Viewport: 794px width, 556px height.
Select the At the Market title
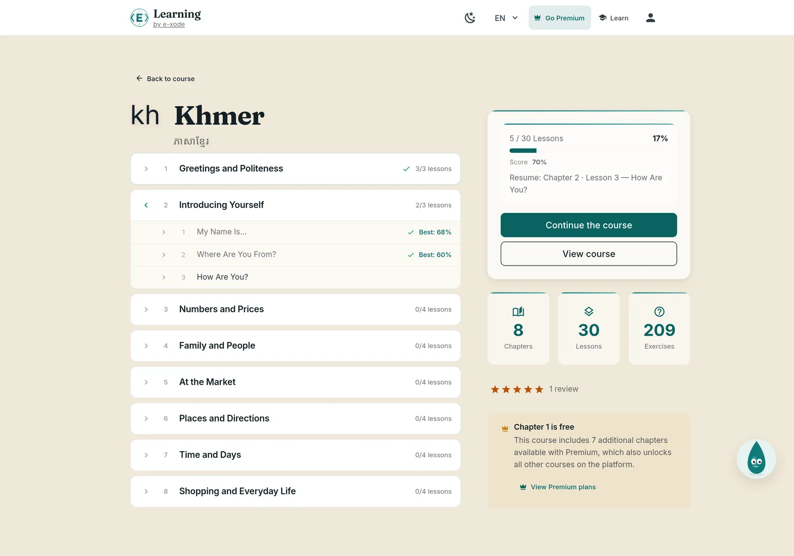(x=207, y=382)
